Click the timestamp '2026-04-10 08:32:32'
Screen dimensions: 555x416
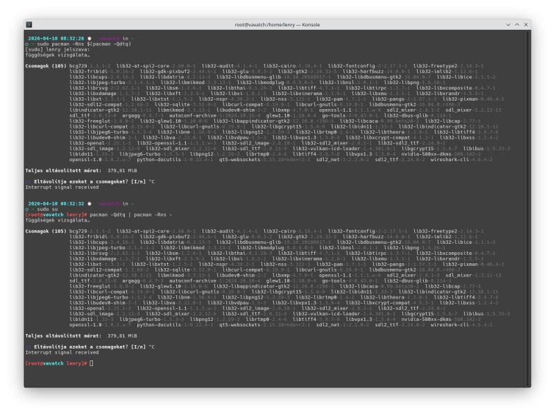56,203
